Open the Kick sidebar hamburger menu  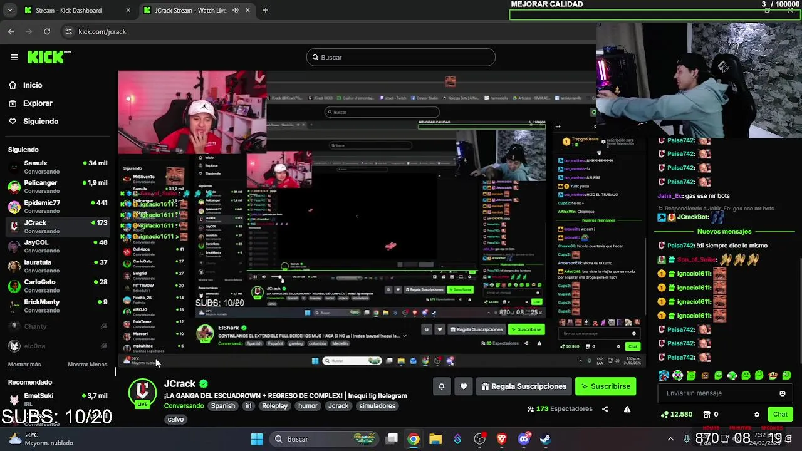point(14,57)
